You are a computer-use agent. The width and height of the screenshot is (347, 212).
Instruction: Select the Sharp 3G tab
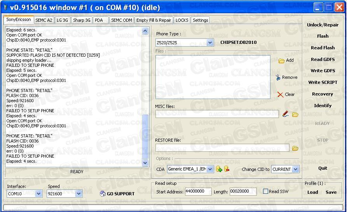click(82, 20)
